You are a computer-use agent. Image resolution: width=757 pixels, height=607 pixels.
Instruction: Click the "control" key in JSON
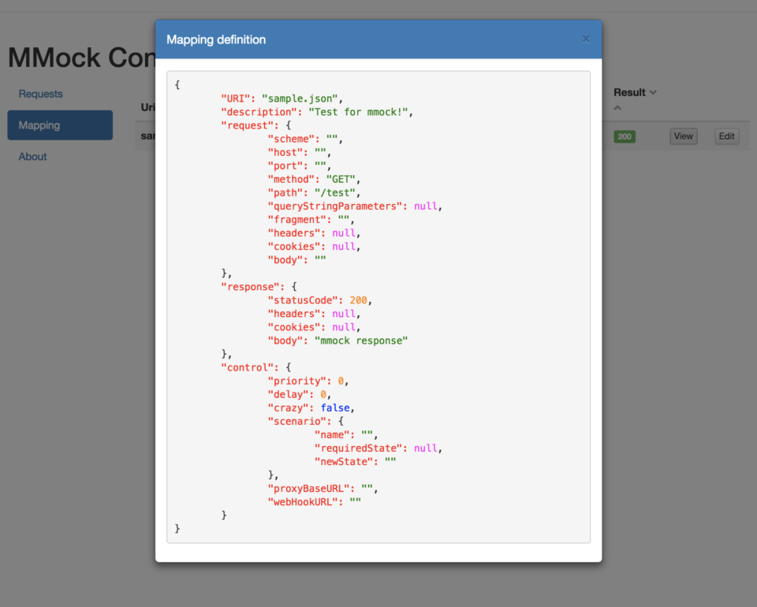[247, 367]
